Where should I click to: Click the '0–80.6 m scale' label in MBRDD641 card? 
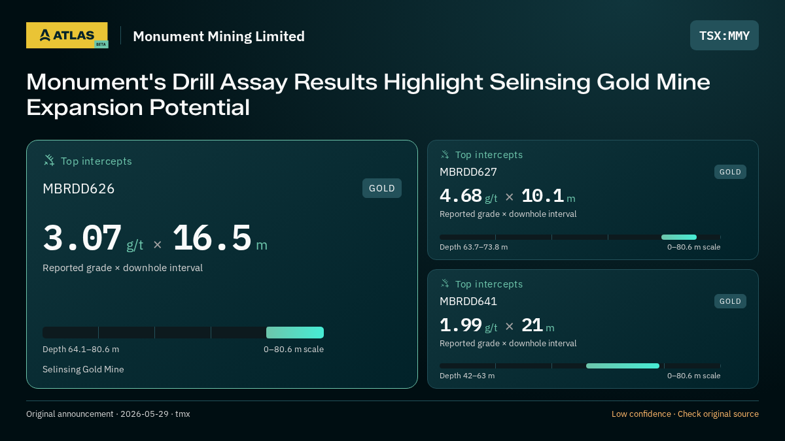(x=694, y=376)
